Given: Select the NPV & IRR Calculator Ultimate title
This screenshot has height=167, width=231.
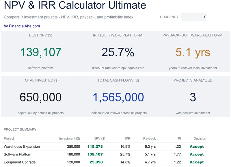Looking at the screenshot, I should click(x=75, y=5).
